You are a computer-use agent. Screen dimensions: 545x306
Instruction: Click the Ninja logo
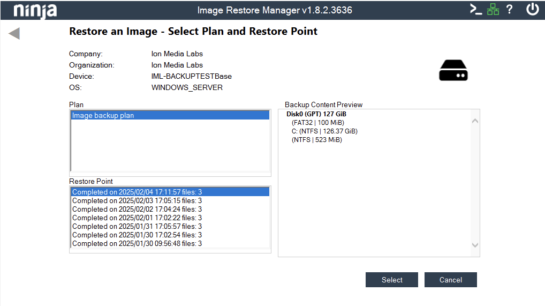(x=35, y=10)
